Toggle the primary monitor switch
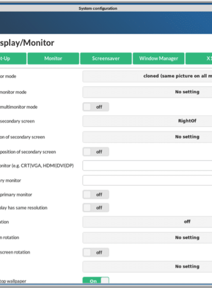 click(x=96, y=195)
